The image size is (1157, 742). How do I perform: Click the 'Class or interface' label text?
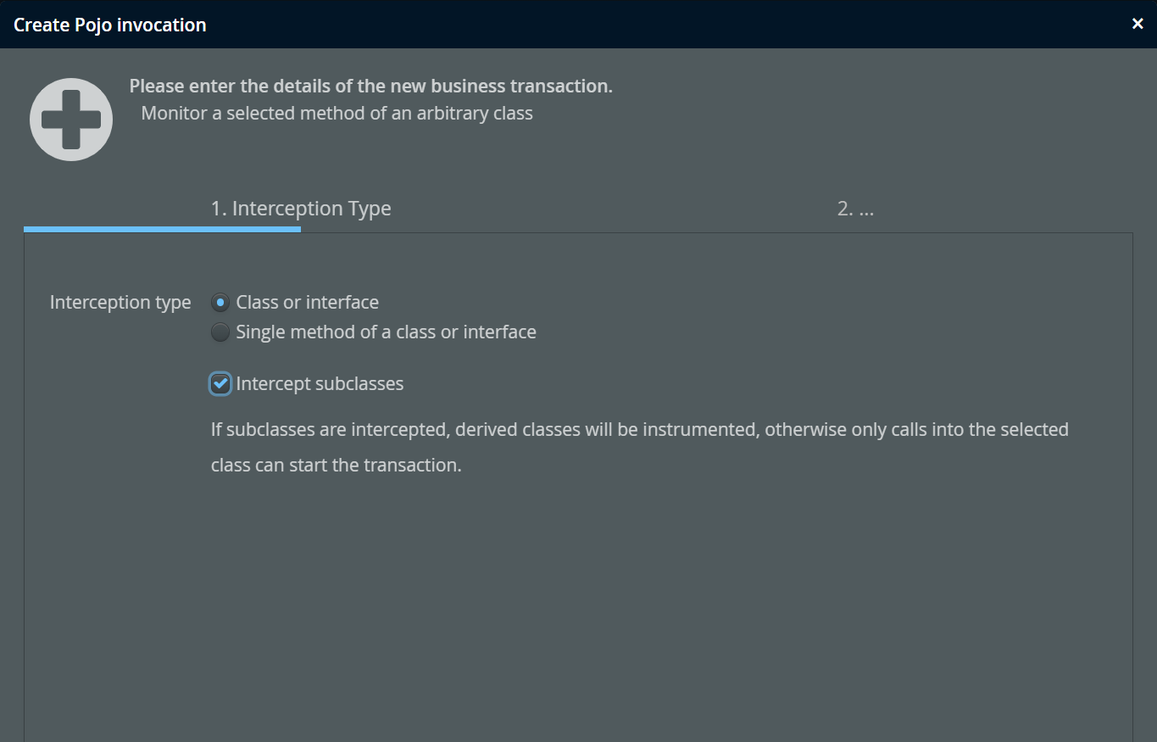pos(307,303)
